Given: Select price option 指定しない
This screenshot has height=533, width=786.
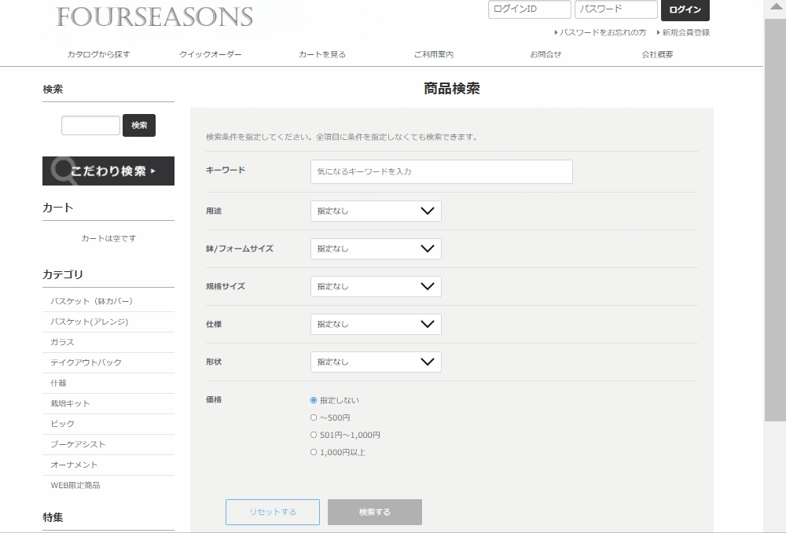Looking at the screenshot, I should pos(314,400).
